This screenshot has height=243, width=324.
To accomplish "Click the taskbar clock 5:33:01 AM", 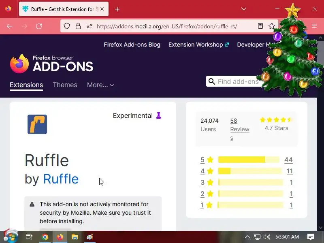I will (x=287, y=237).
